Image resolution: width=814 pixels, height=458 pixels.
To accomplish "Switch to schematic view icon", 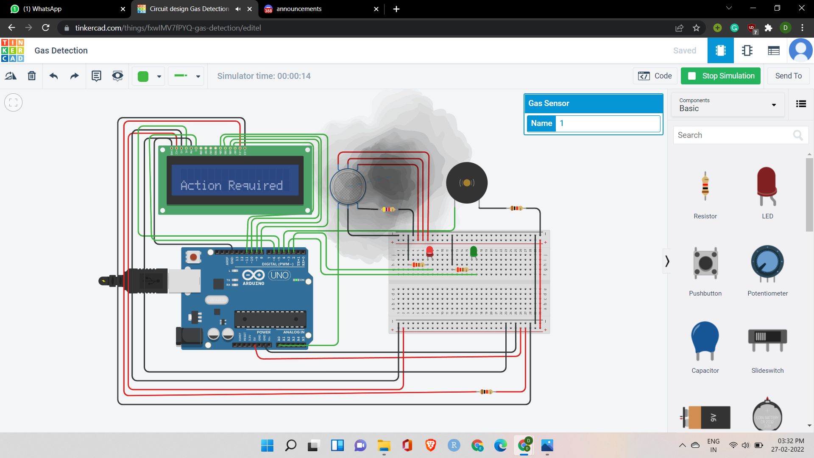I will [747, 50].
